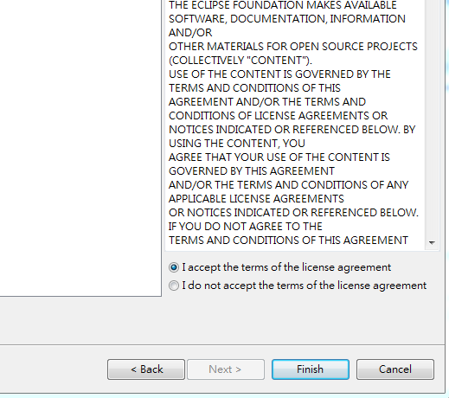Click the line 'AGREE THAT YOUR USE OF THE CONTENT IS'
This screenshot has width=449, height=398.
(x=279, y=157)
